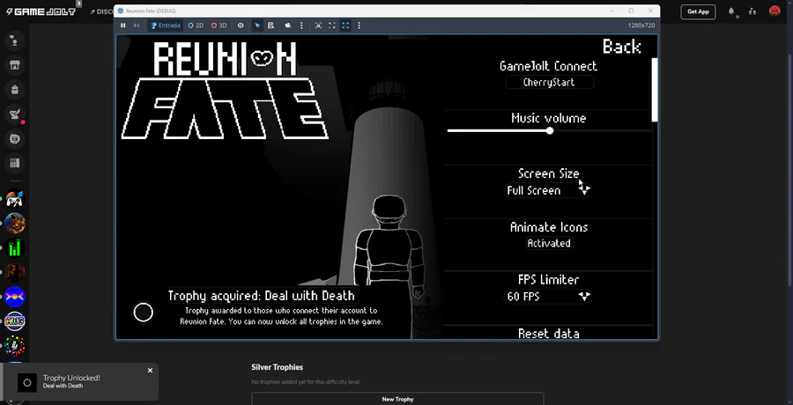The height and width of the screenshot is (405, 793).
Task: Open the fifth sidebar icon below quests
Action: click(x=15, y=138)
